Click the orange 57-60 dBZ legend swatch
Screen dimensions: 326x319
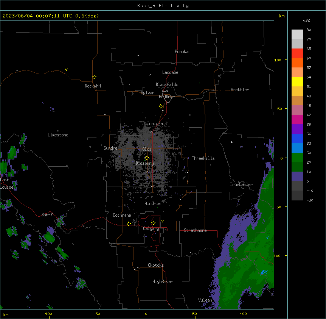pos(297,63)
